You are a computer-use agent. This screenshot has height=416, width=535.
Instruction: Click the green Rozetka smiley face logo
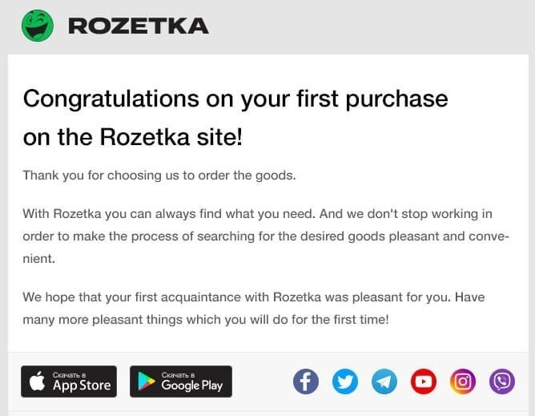38,26
